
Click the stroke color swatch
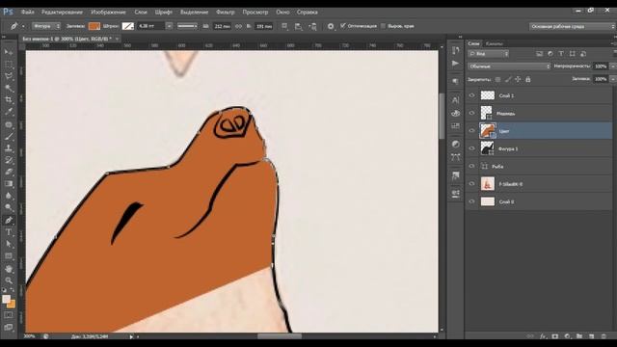click(x=128, y=26)
